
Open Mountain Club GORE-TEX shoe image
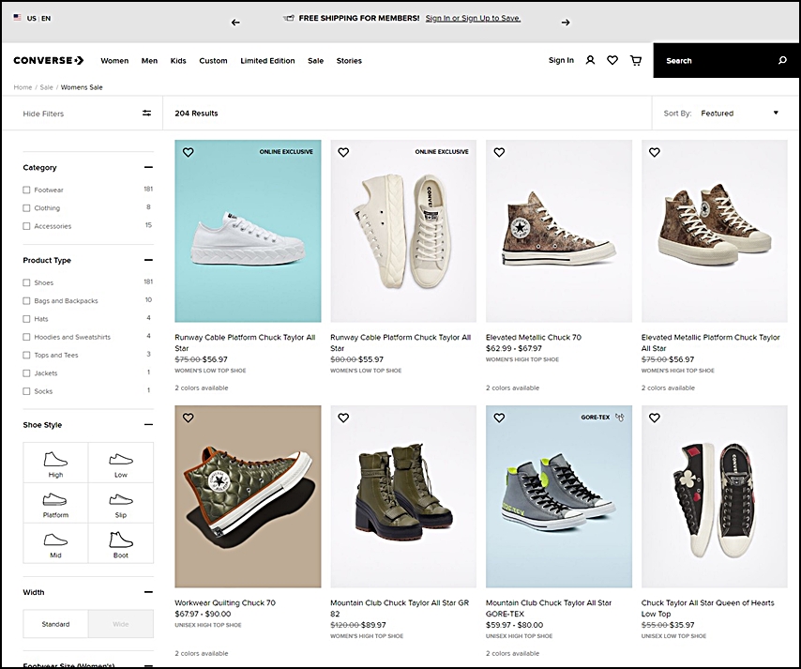559,496
